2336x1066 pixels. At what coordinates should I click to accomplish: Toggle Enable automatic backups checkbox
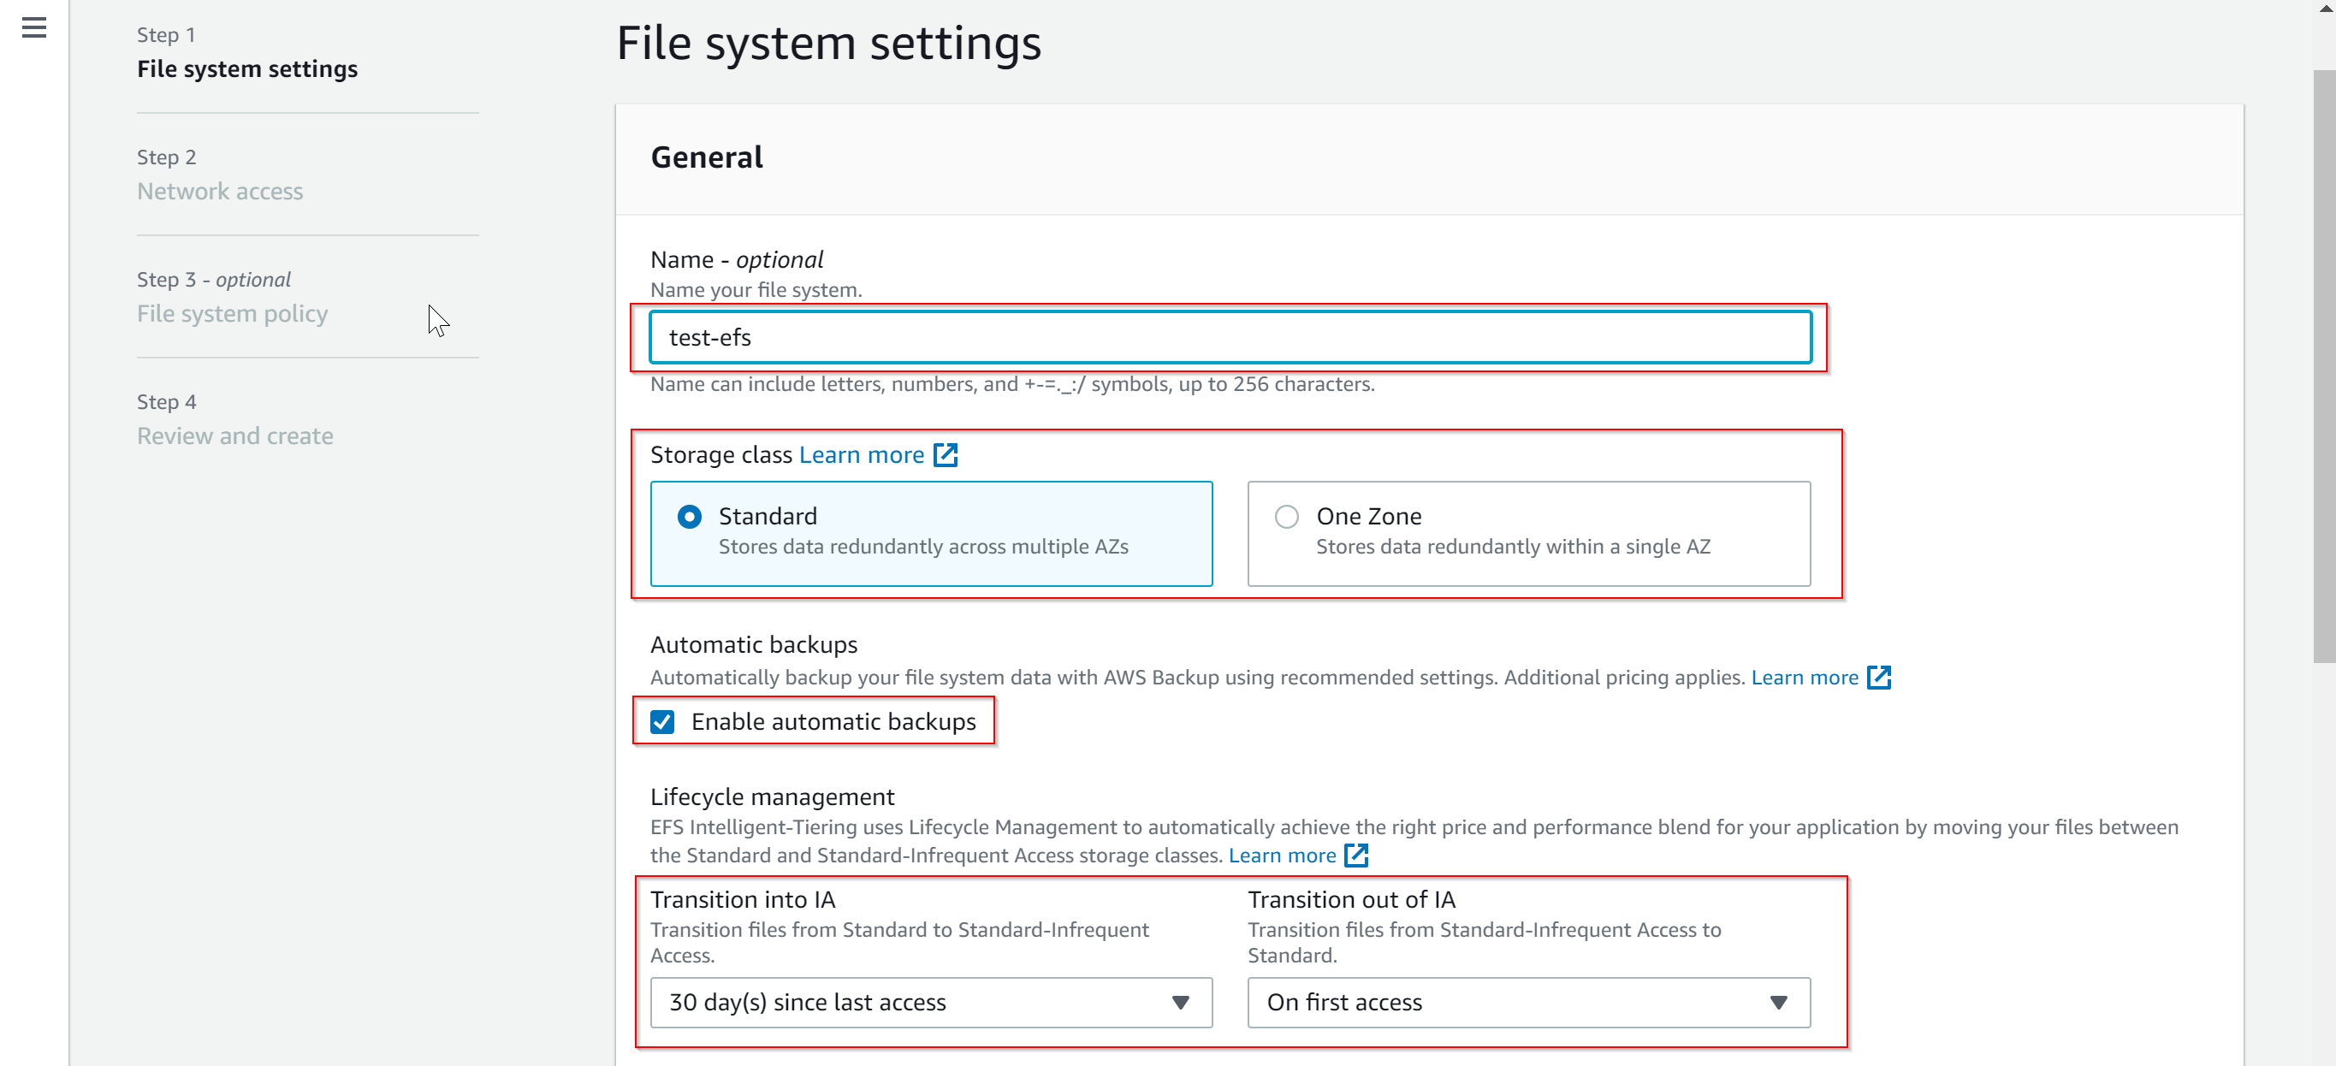tap(665, 720)
